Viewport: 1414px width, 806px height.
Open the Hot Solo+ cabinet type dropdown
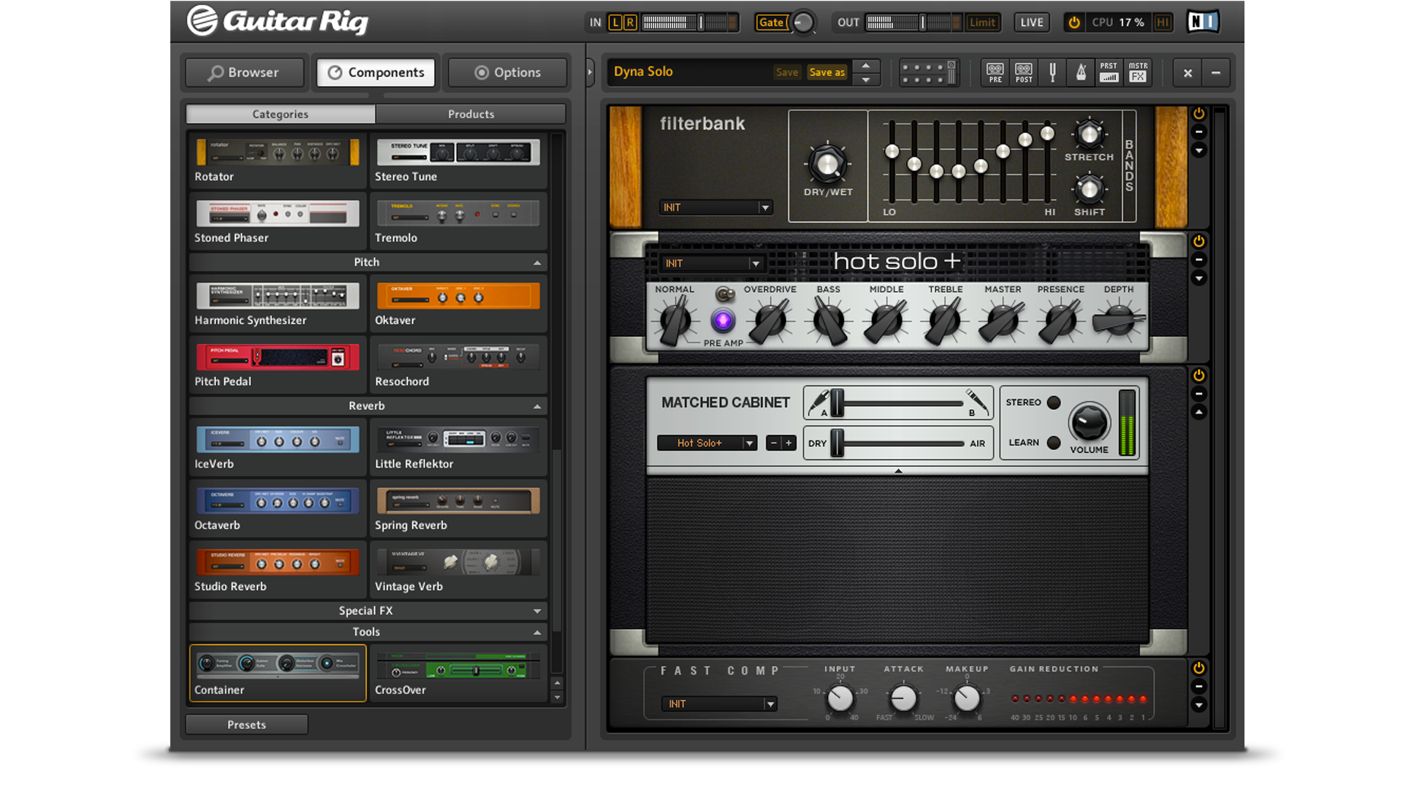coord(707,443)
